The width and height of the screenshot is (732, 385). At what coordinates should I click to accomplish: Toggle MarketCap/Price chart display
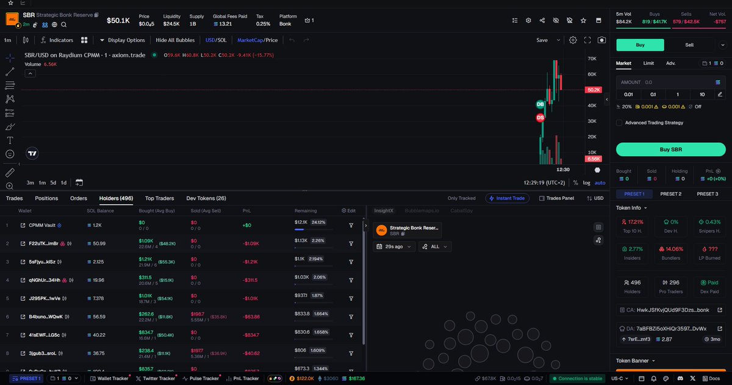click(257, 40)
